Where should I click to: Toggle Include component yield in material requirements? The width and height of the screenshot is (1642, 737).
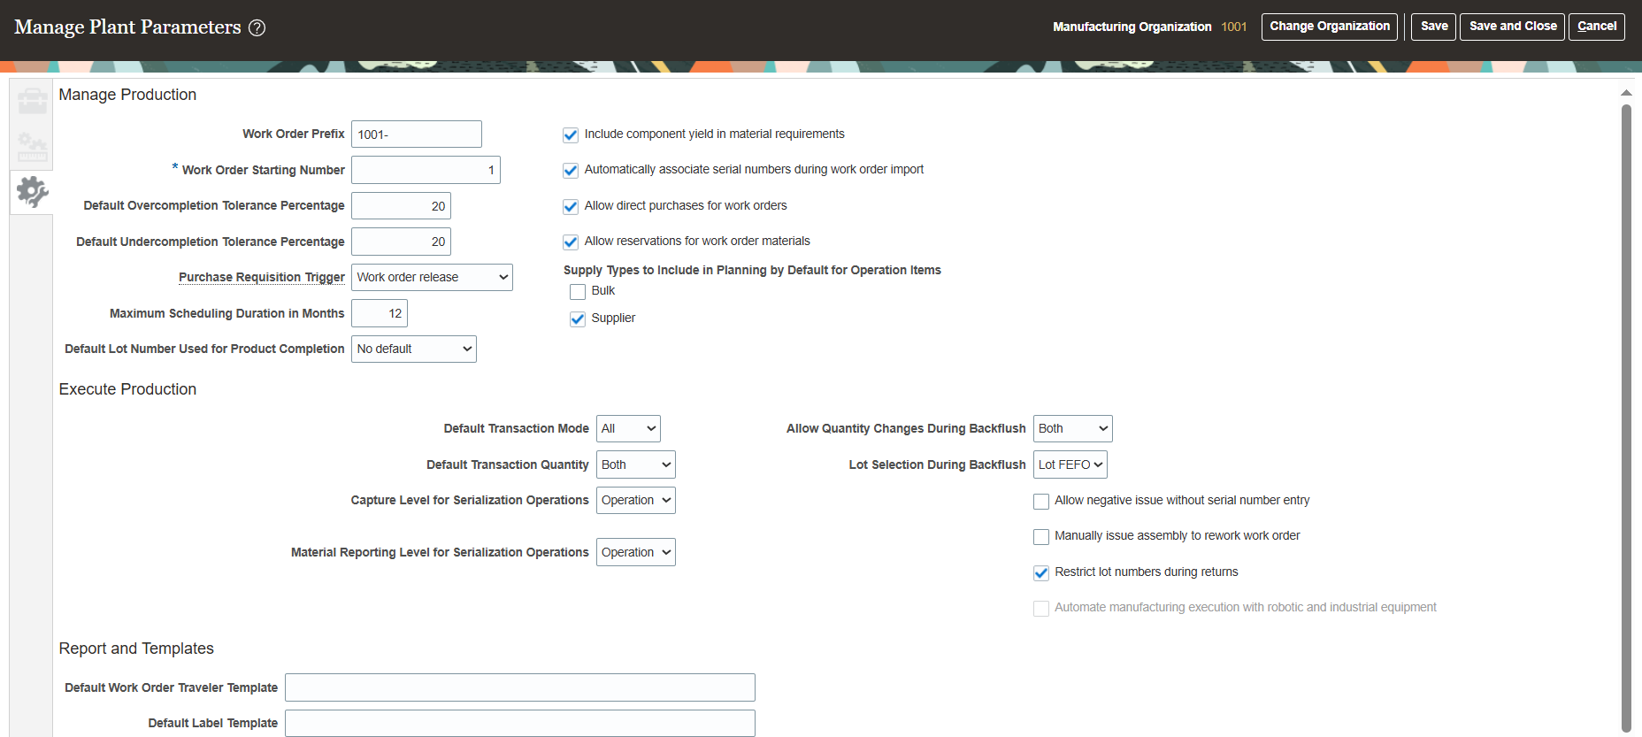571,135
